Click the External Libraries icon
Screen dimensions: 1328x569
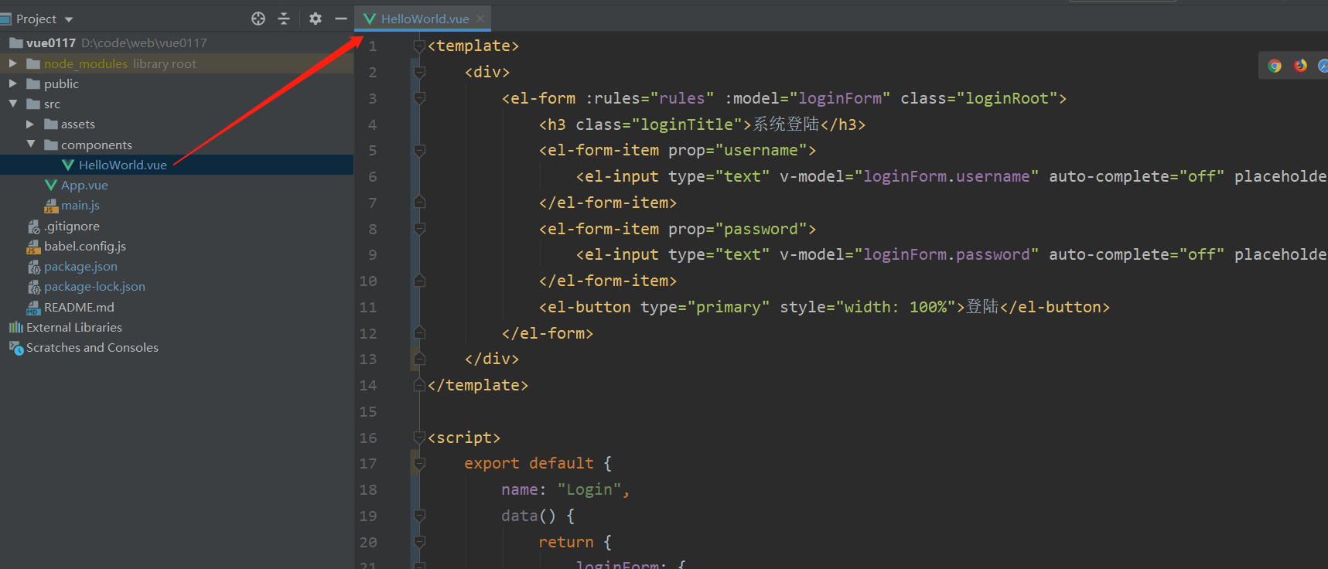(16, 328)
